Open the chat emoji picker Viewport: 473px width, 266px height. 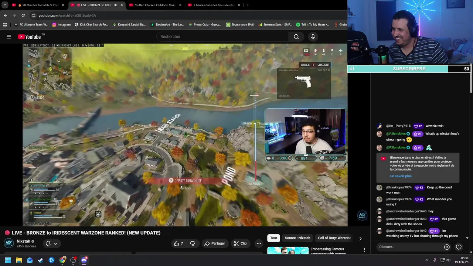pyautogui.click(x=447, y=247)
